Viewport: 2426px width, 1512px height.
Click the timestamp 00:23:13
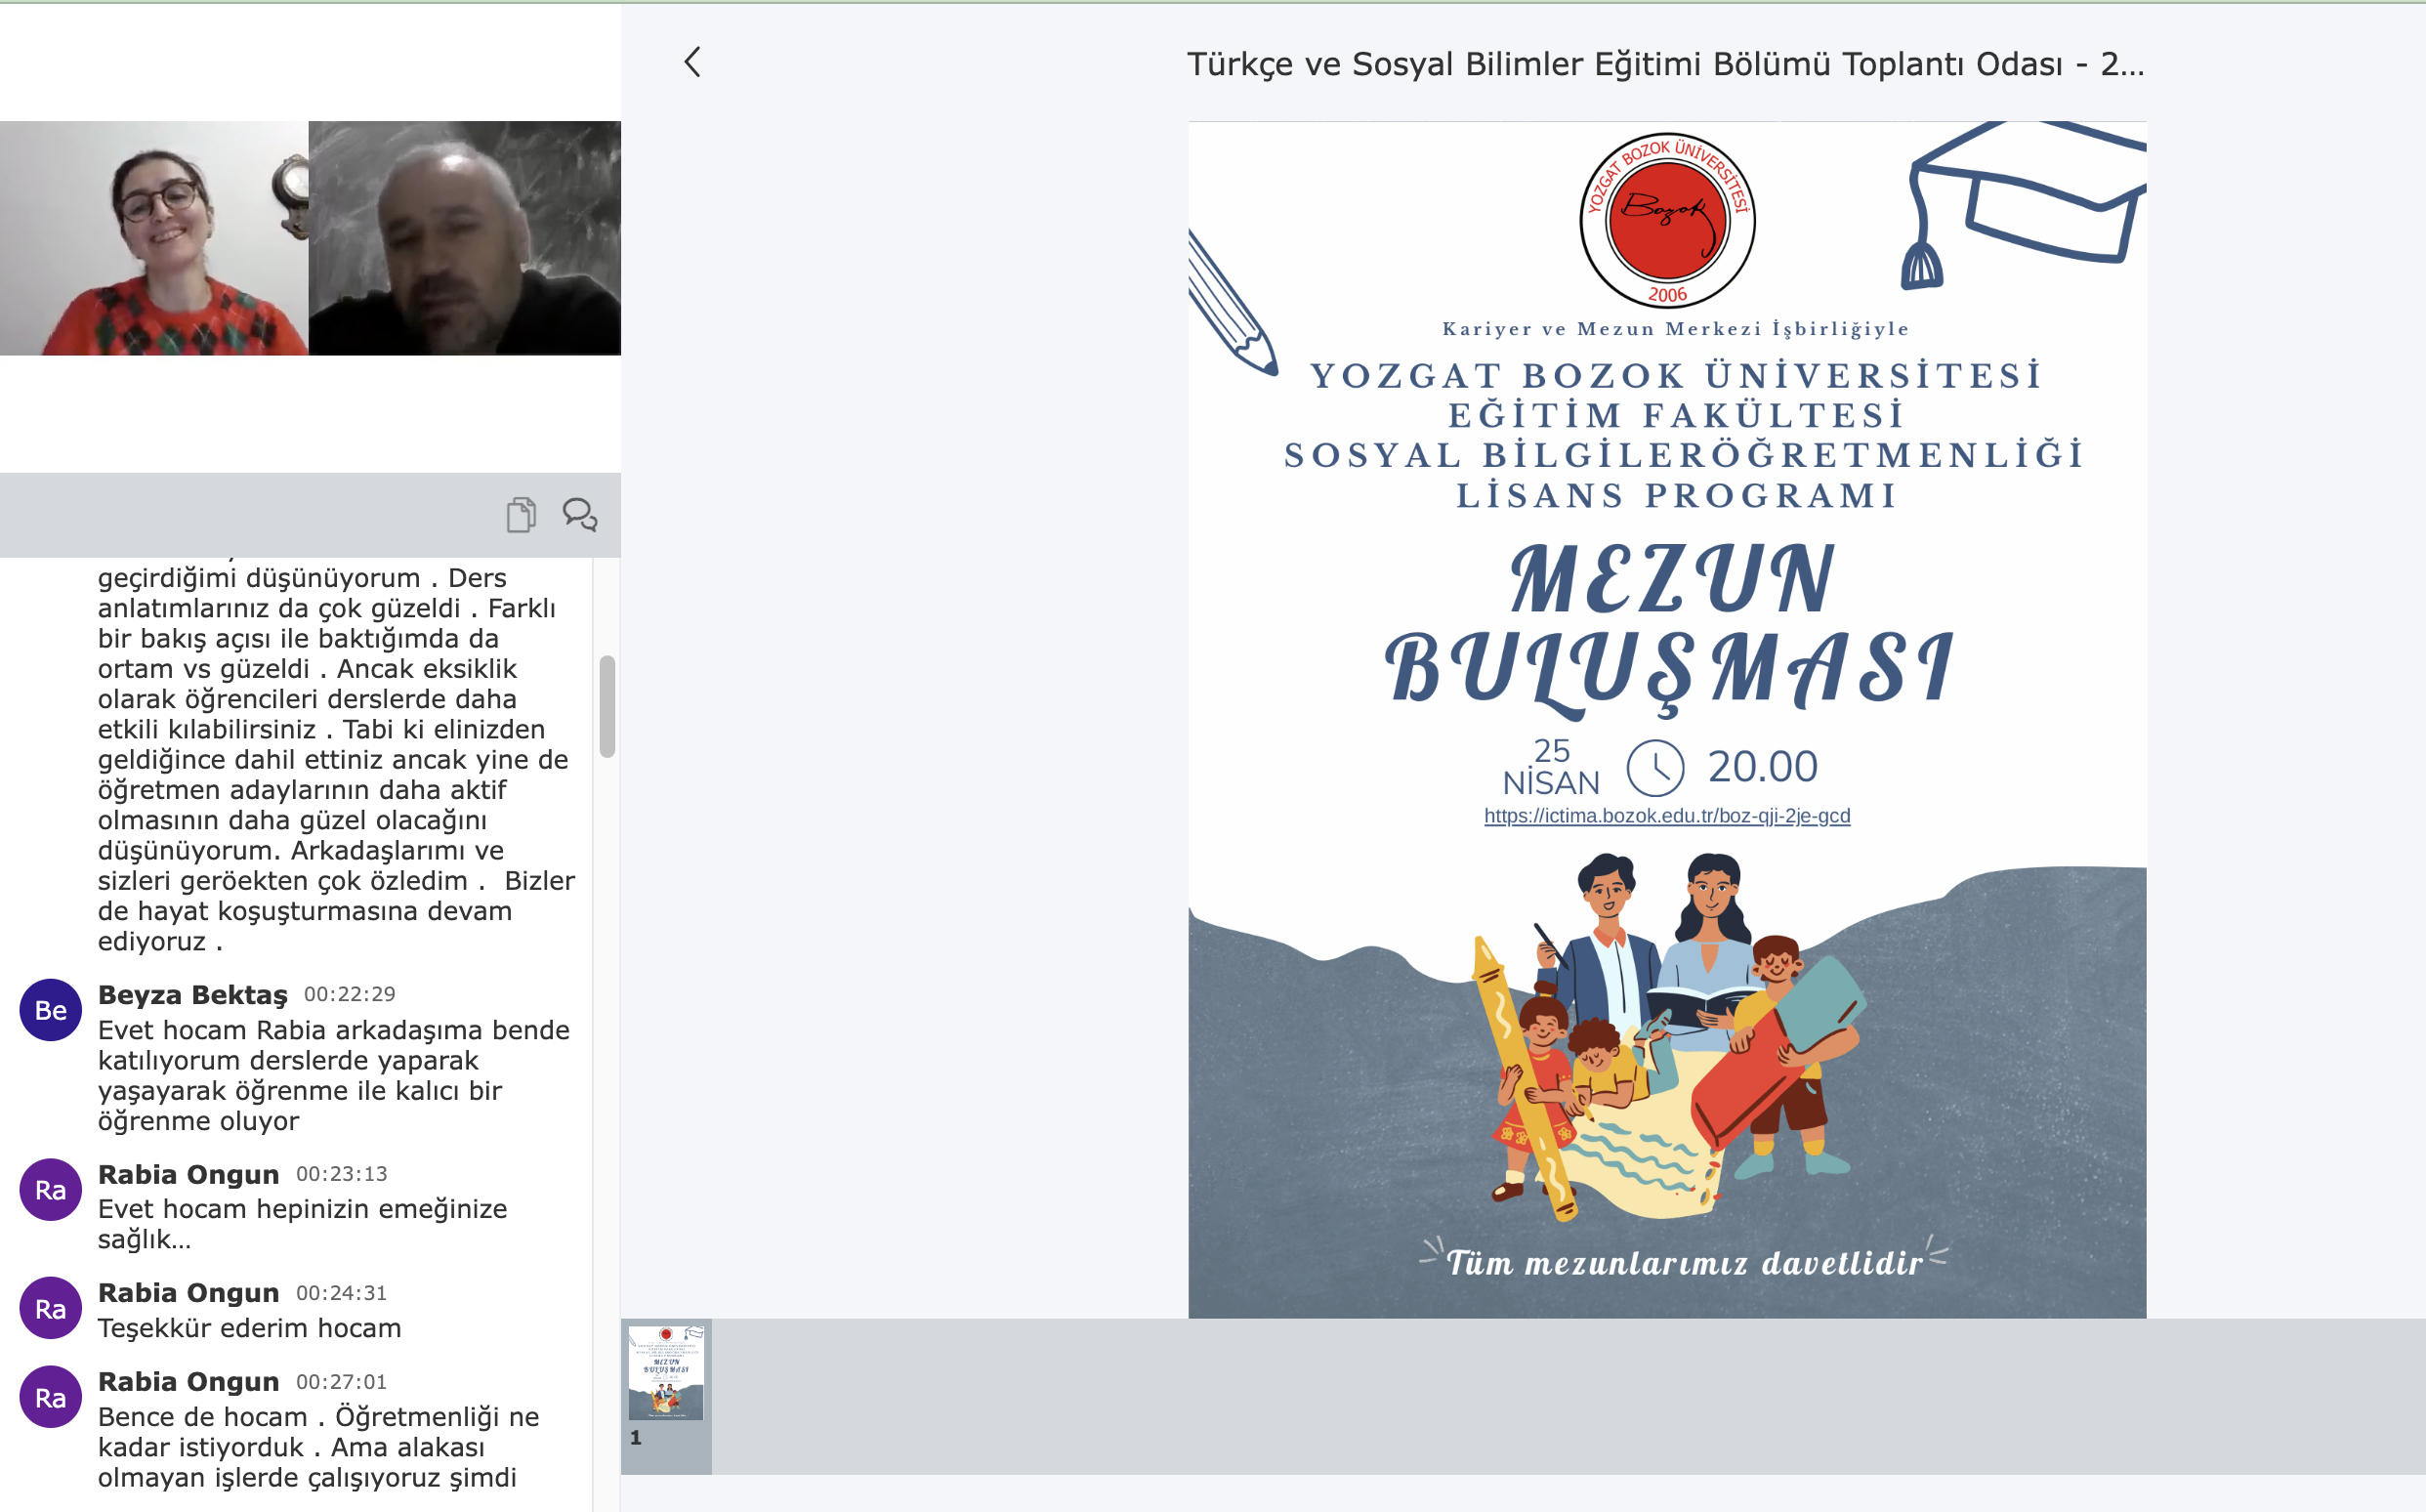coord(342,1174)
